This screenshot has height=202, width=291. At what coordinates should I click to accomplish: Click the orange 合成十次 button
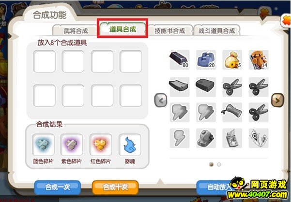tap(115, 187)
